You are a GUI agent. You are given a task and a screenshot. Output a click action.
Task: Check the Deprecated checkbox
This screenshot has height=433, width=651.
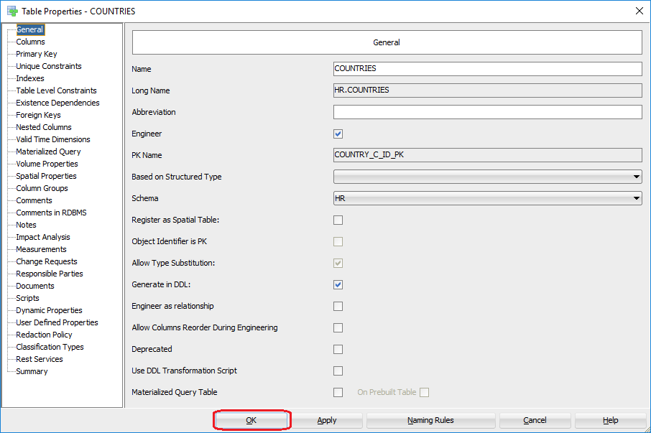tap(338, 349)
